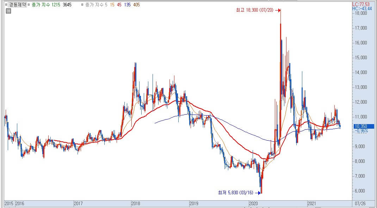Click the 최고 18,300 (07/20) high label
Viewport: 377px width, 208px height.
click(x=254, y=10)
